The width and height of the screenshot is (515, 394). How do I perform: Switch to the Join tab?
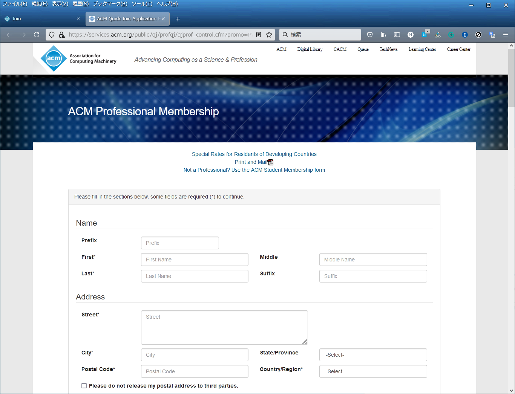[42, 19]
